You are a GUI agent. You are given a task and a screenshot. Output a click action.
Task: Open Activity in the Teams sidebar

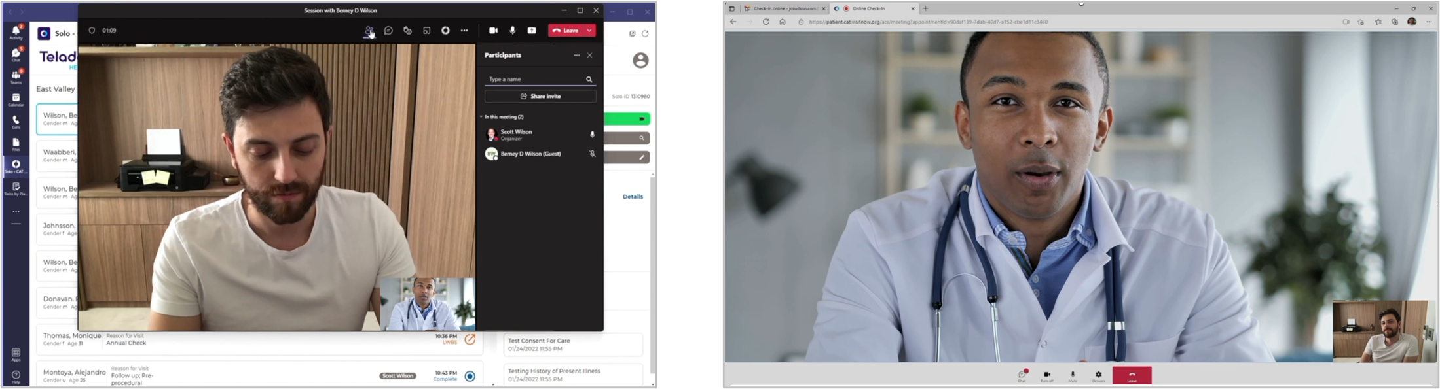click(x=16, y=32)
